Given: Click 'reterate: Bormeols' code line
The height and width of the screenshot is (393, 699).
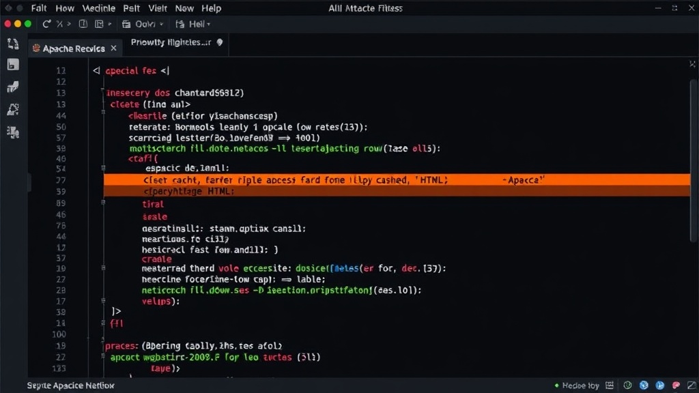Looking at the screenshot, I should click(x=248, y=127).
